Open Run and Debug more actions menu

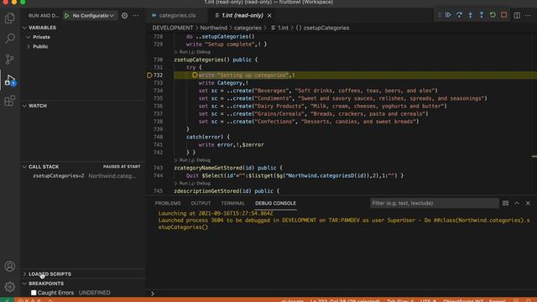136,16
